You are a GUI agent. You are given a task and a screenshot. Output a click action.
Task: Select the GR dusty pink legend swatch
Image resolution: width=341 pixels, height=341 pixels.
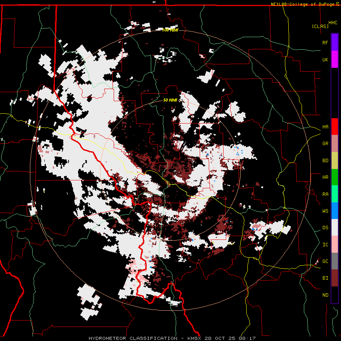point(335,144)
